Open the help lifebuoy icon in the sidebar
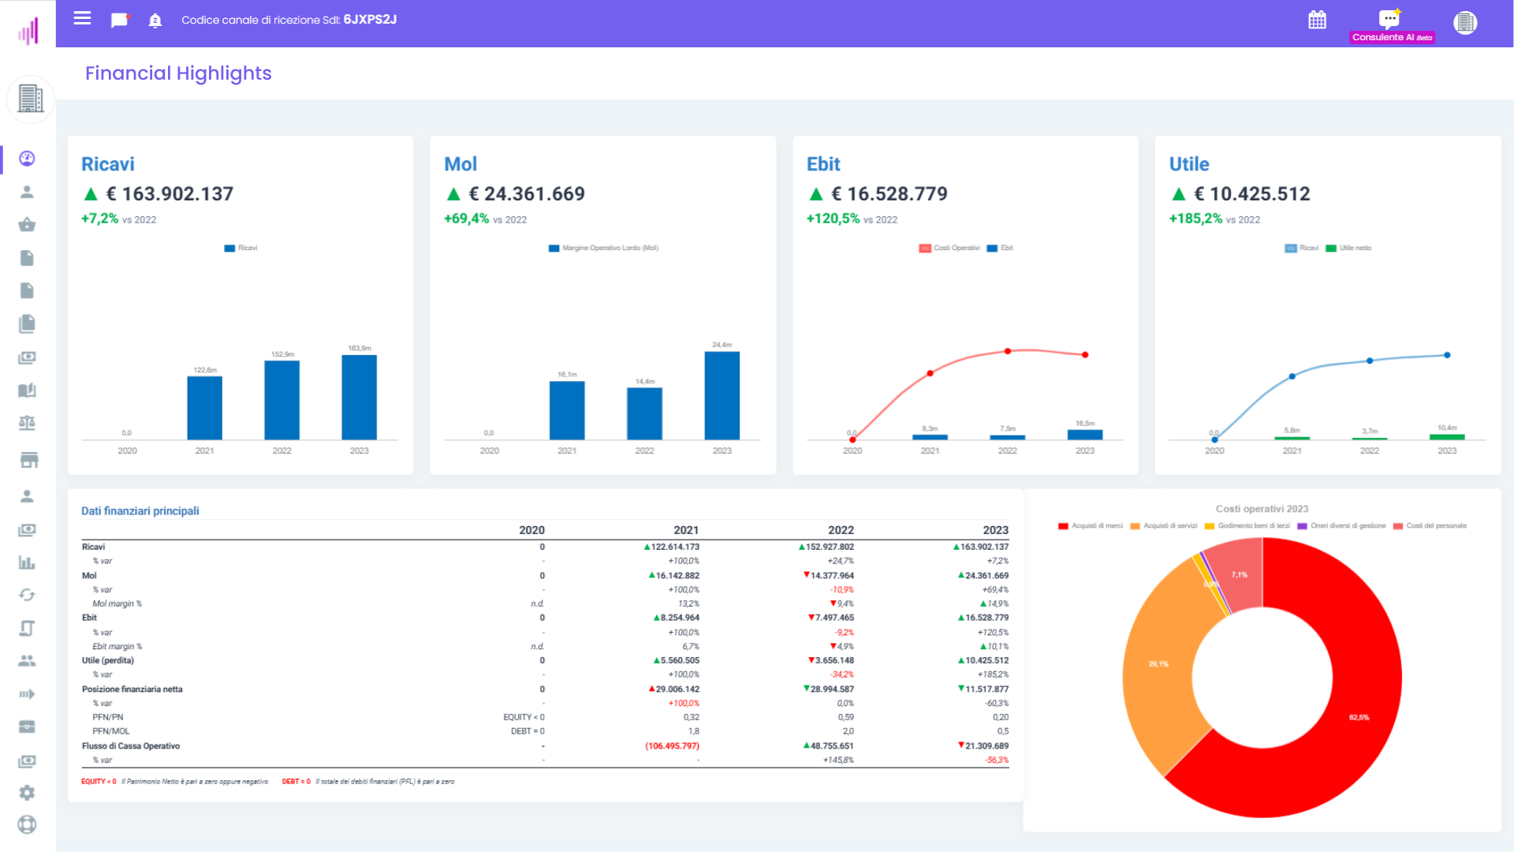This screenshot has width=1514, height=852. [27, 824]
